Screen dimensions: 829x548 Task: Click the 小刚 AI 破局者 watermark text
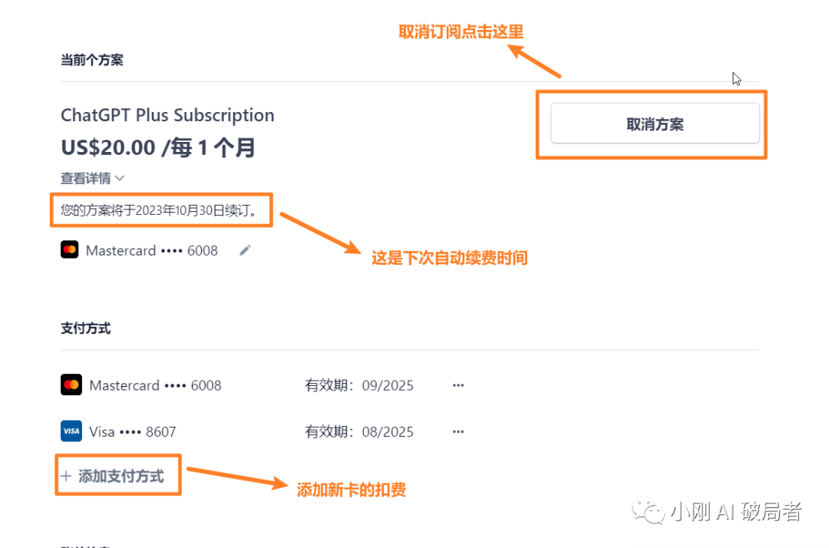735,512
